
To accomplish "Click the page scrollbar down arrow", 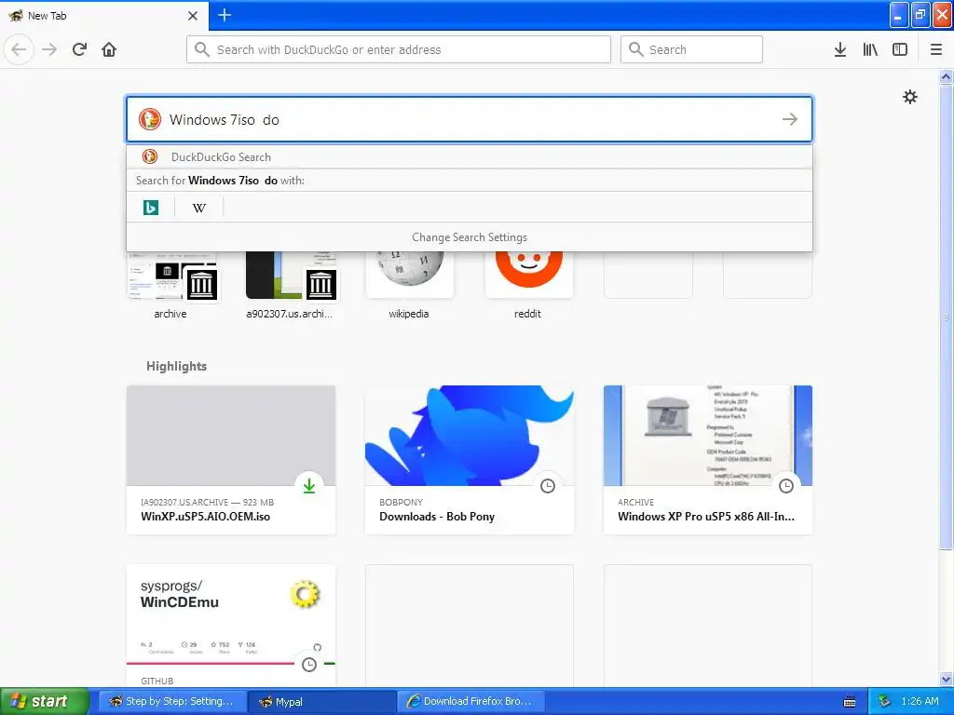I will (947, 680).
